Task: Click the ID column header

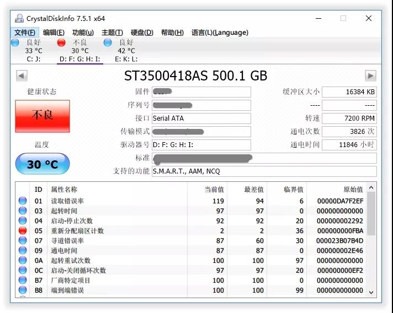Action: pyautogui.click(x=38, y=190)
